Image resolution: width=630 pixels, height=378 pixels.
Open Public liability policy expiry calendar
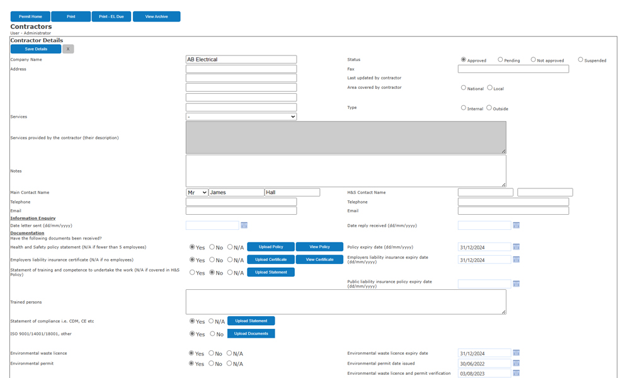(x=516, y=283)
